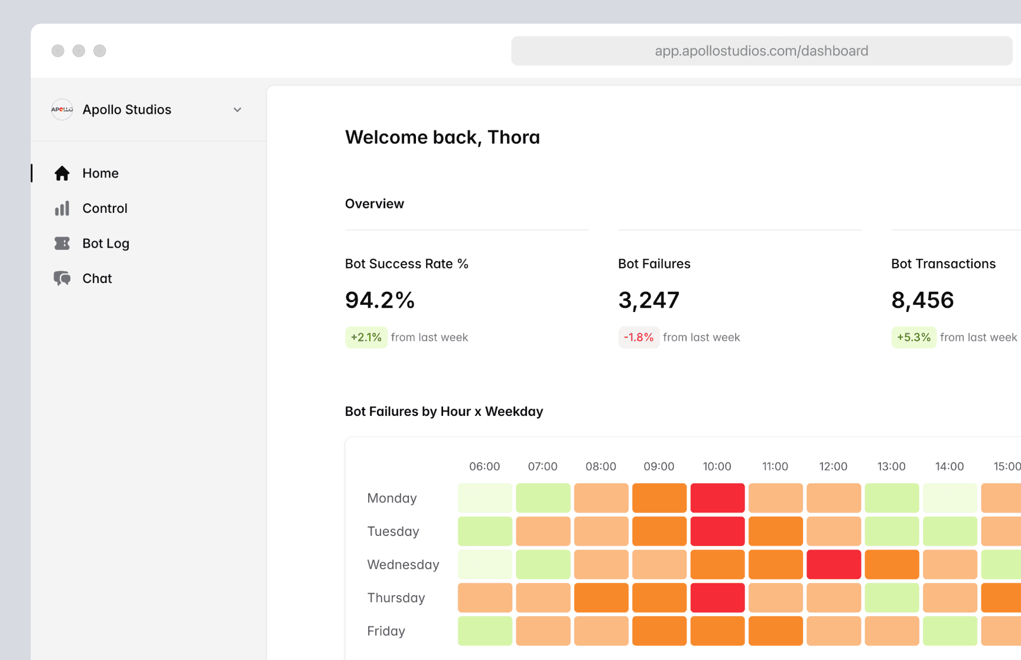Click the Bot Transactions card title
This screenshot has width=1021, height=660.
(x=944, y=264)
